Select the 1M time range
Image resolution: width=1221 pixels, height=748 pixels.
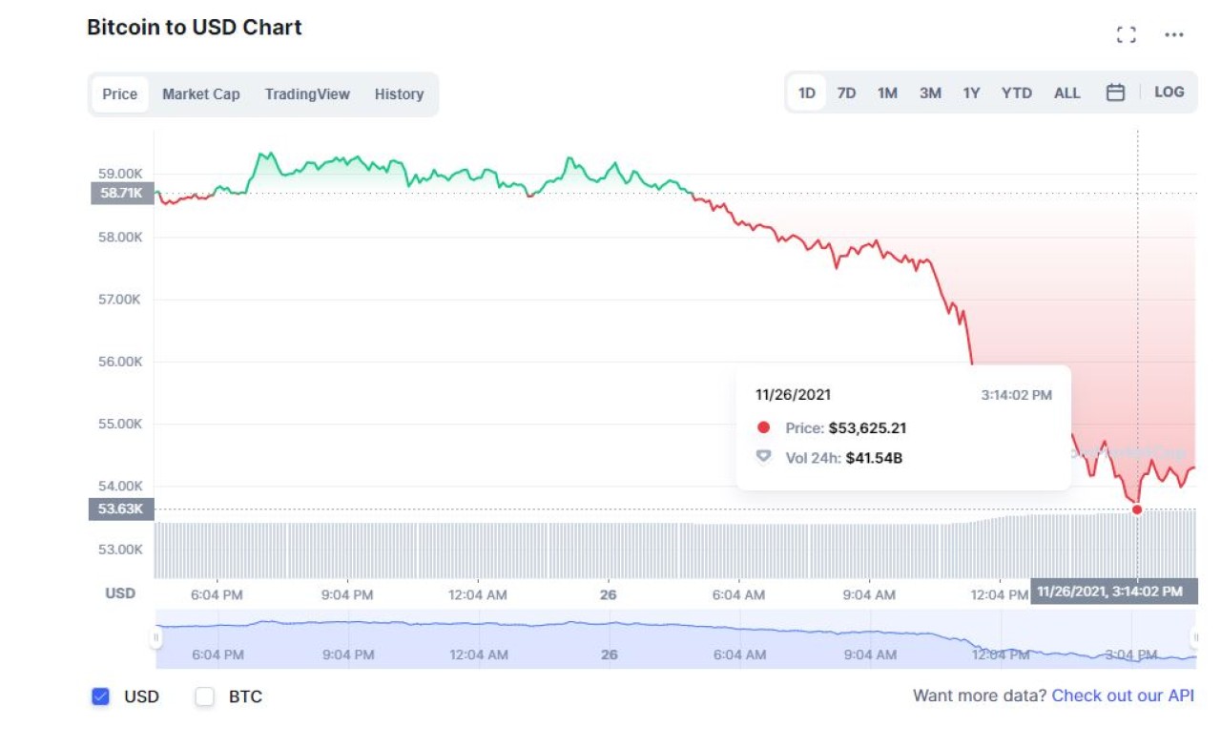pos(887,92)
